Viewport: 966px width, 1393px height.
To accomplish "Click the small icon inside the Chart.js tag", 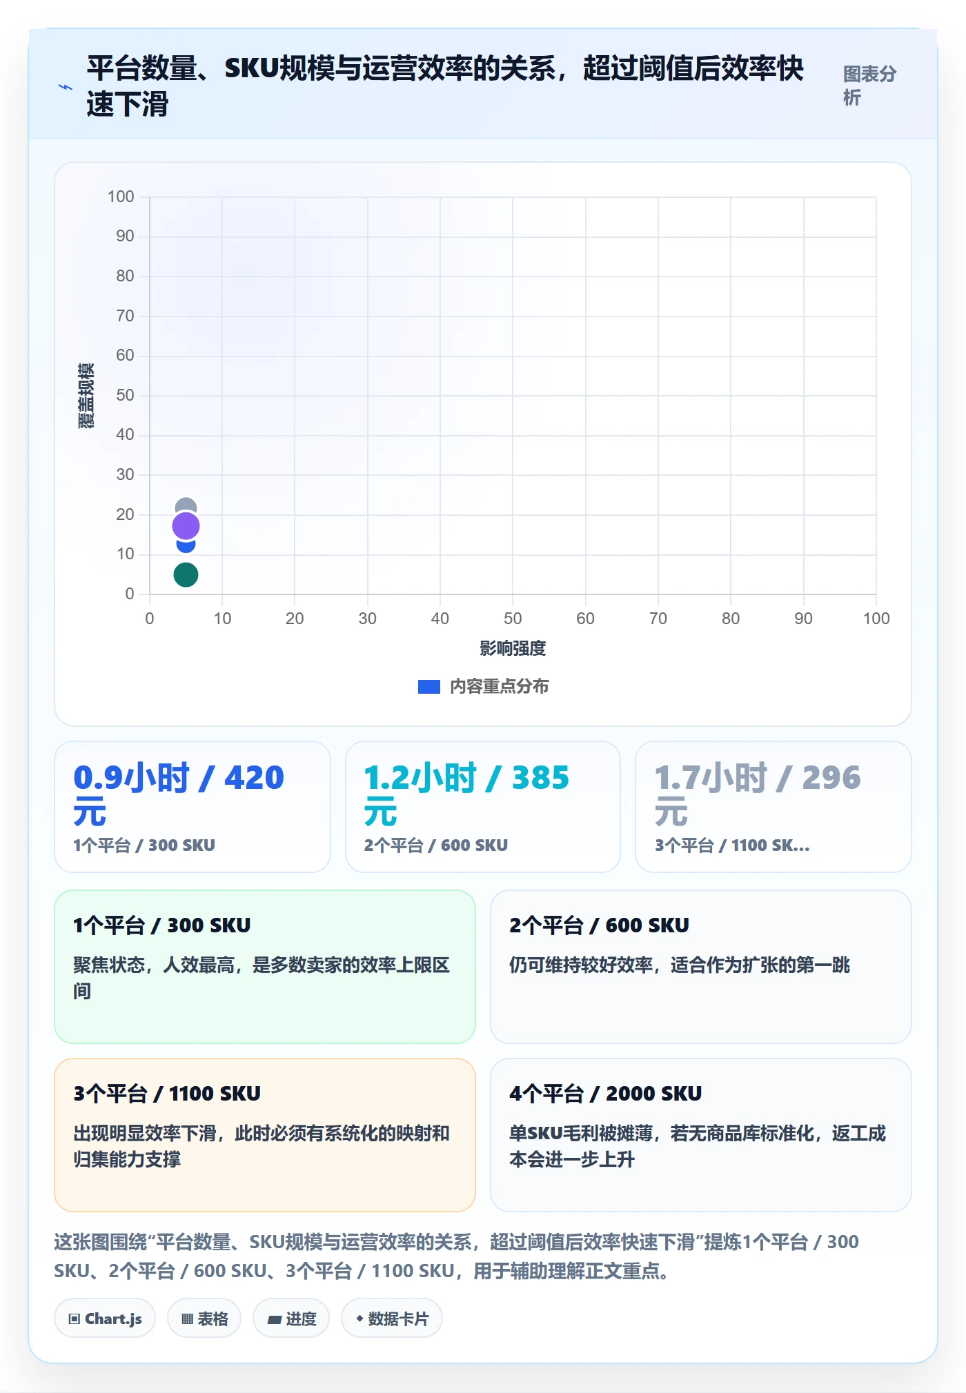I will pyautogui.click(x=75, y=1319).
